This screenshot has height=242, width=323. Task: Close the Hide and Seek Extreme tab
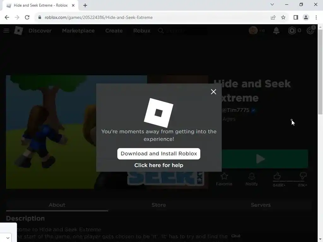click(x=73, y=5)
